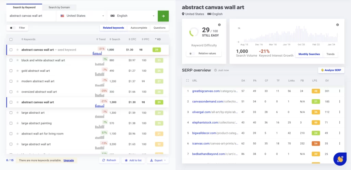The height and width of the screenshot is (170, 351).
Task: Select the Autocomplete tab
Action: (138, 28)
